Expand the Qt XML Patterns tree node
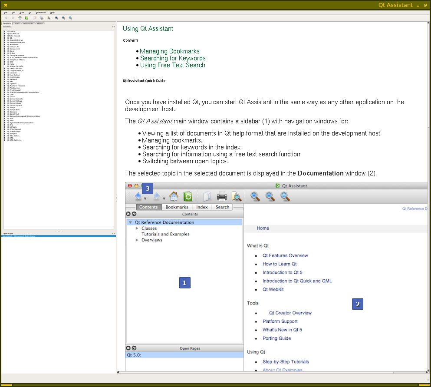The image size is (431, 387). 5,140
